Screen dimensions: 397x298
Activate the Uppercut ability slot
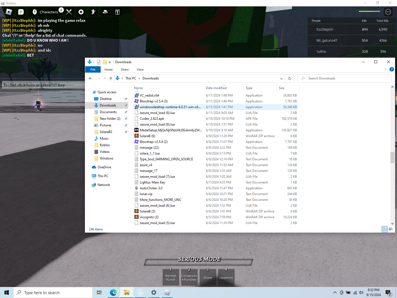[226, 277]
